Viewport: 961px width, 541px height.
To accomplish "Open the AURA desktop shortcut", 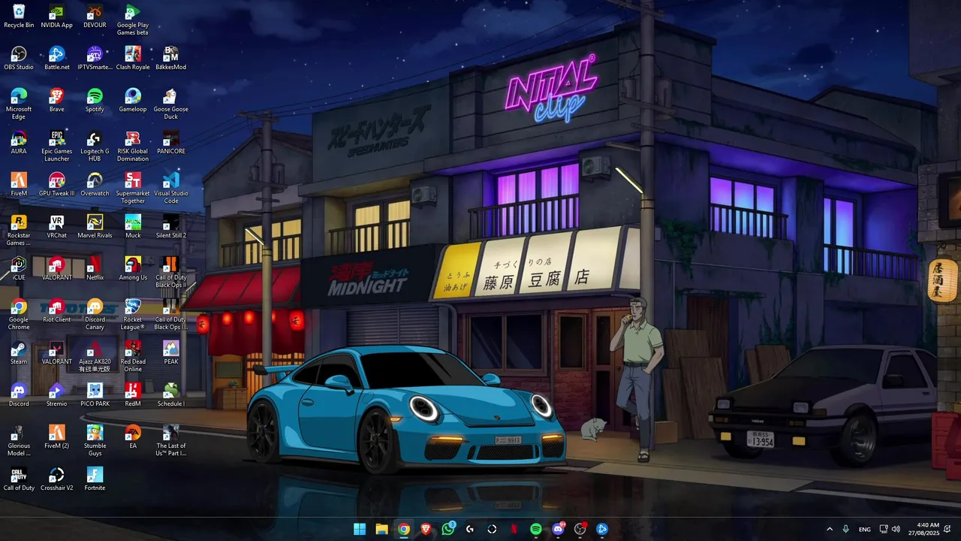I will 19,142.
